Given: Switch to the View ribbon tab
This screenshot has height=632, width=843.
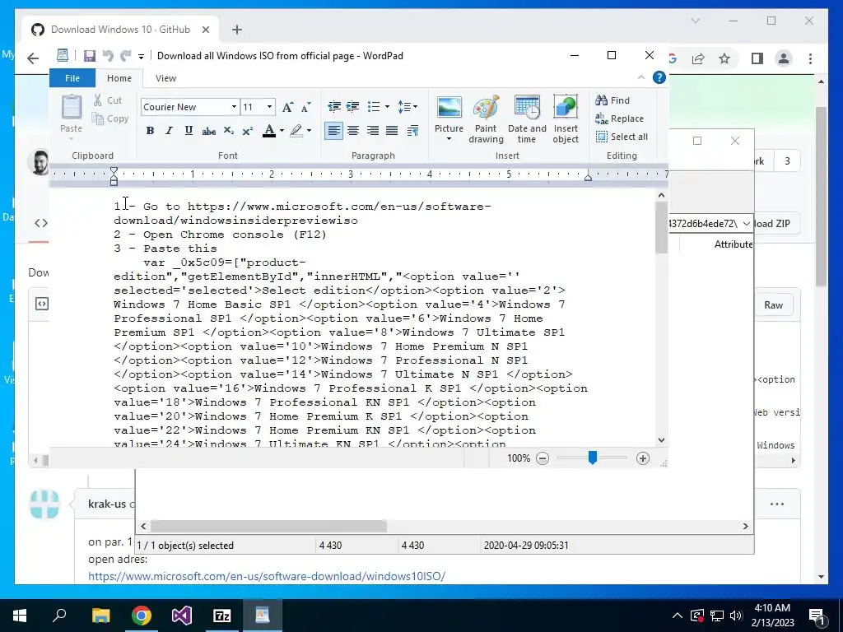Looking at the screenshot, I should [165, 78].
